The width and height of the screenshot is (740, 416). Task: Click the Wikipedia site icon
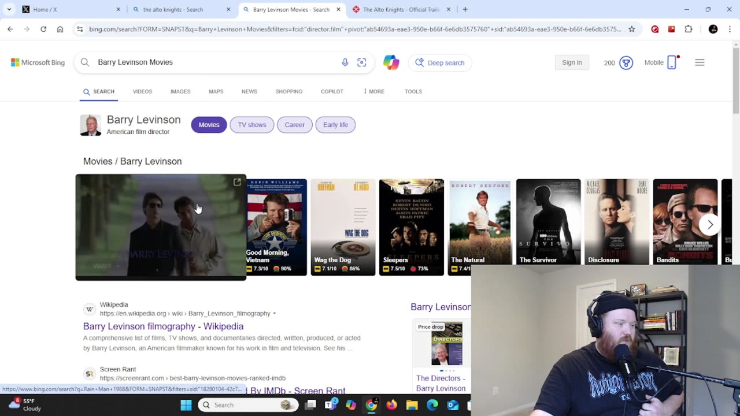pyautogui.click(x=90, y=309)
